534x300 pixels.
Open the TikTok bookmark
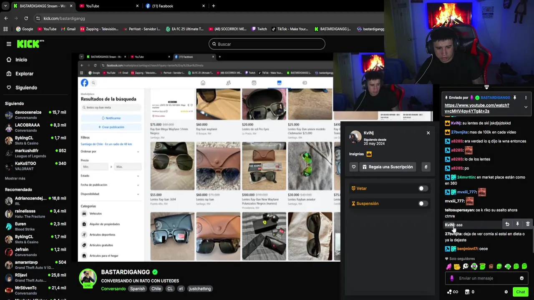tap(290, 29)
